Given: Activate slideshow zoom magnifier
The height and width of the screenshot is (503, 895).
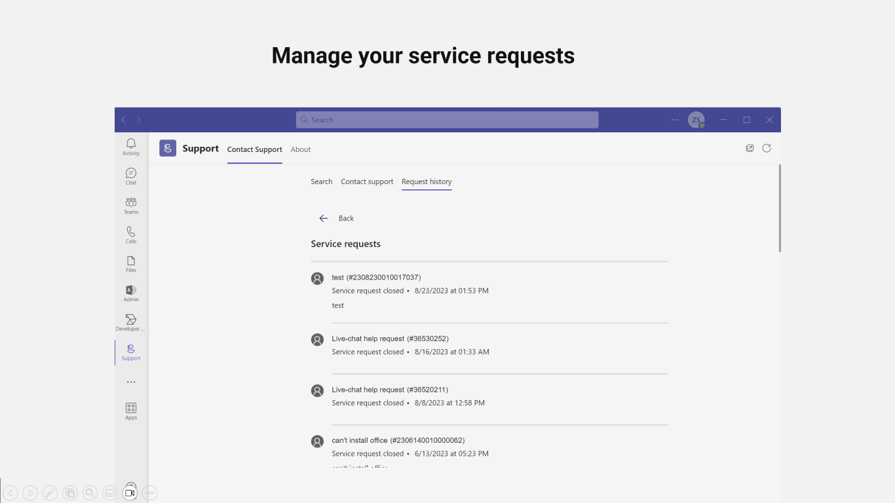Looking at the screenshot, I should pos(90,493).
